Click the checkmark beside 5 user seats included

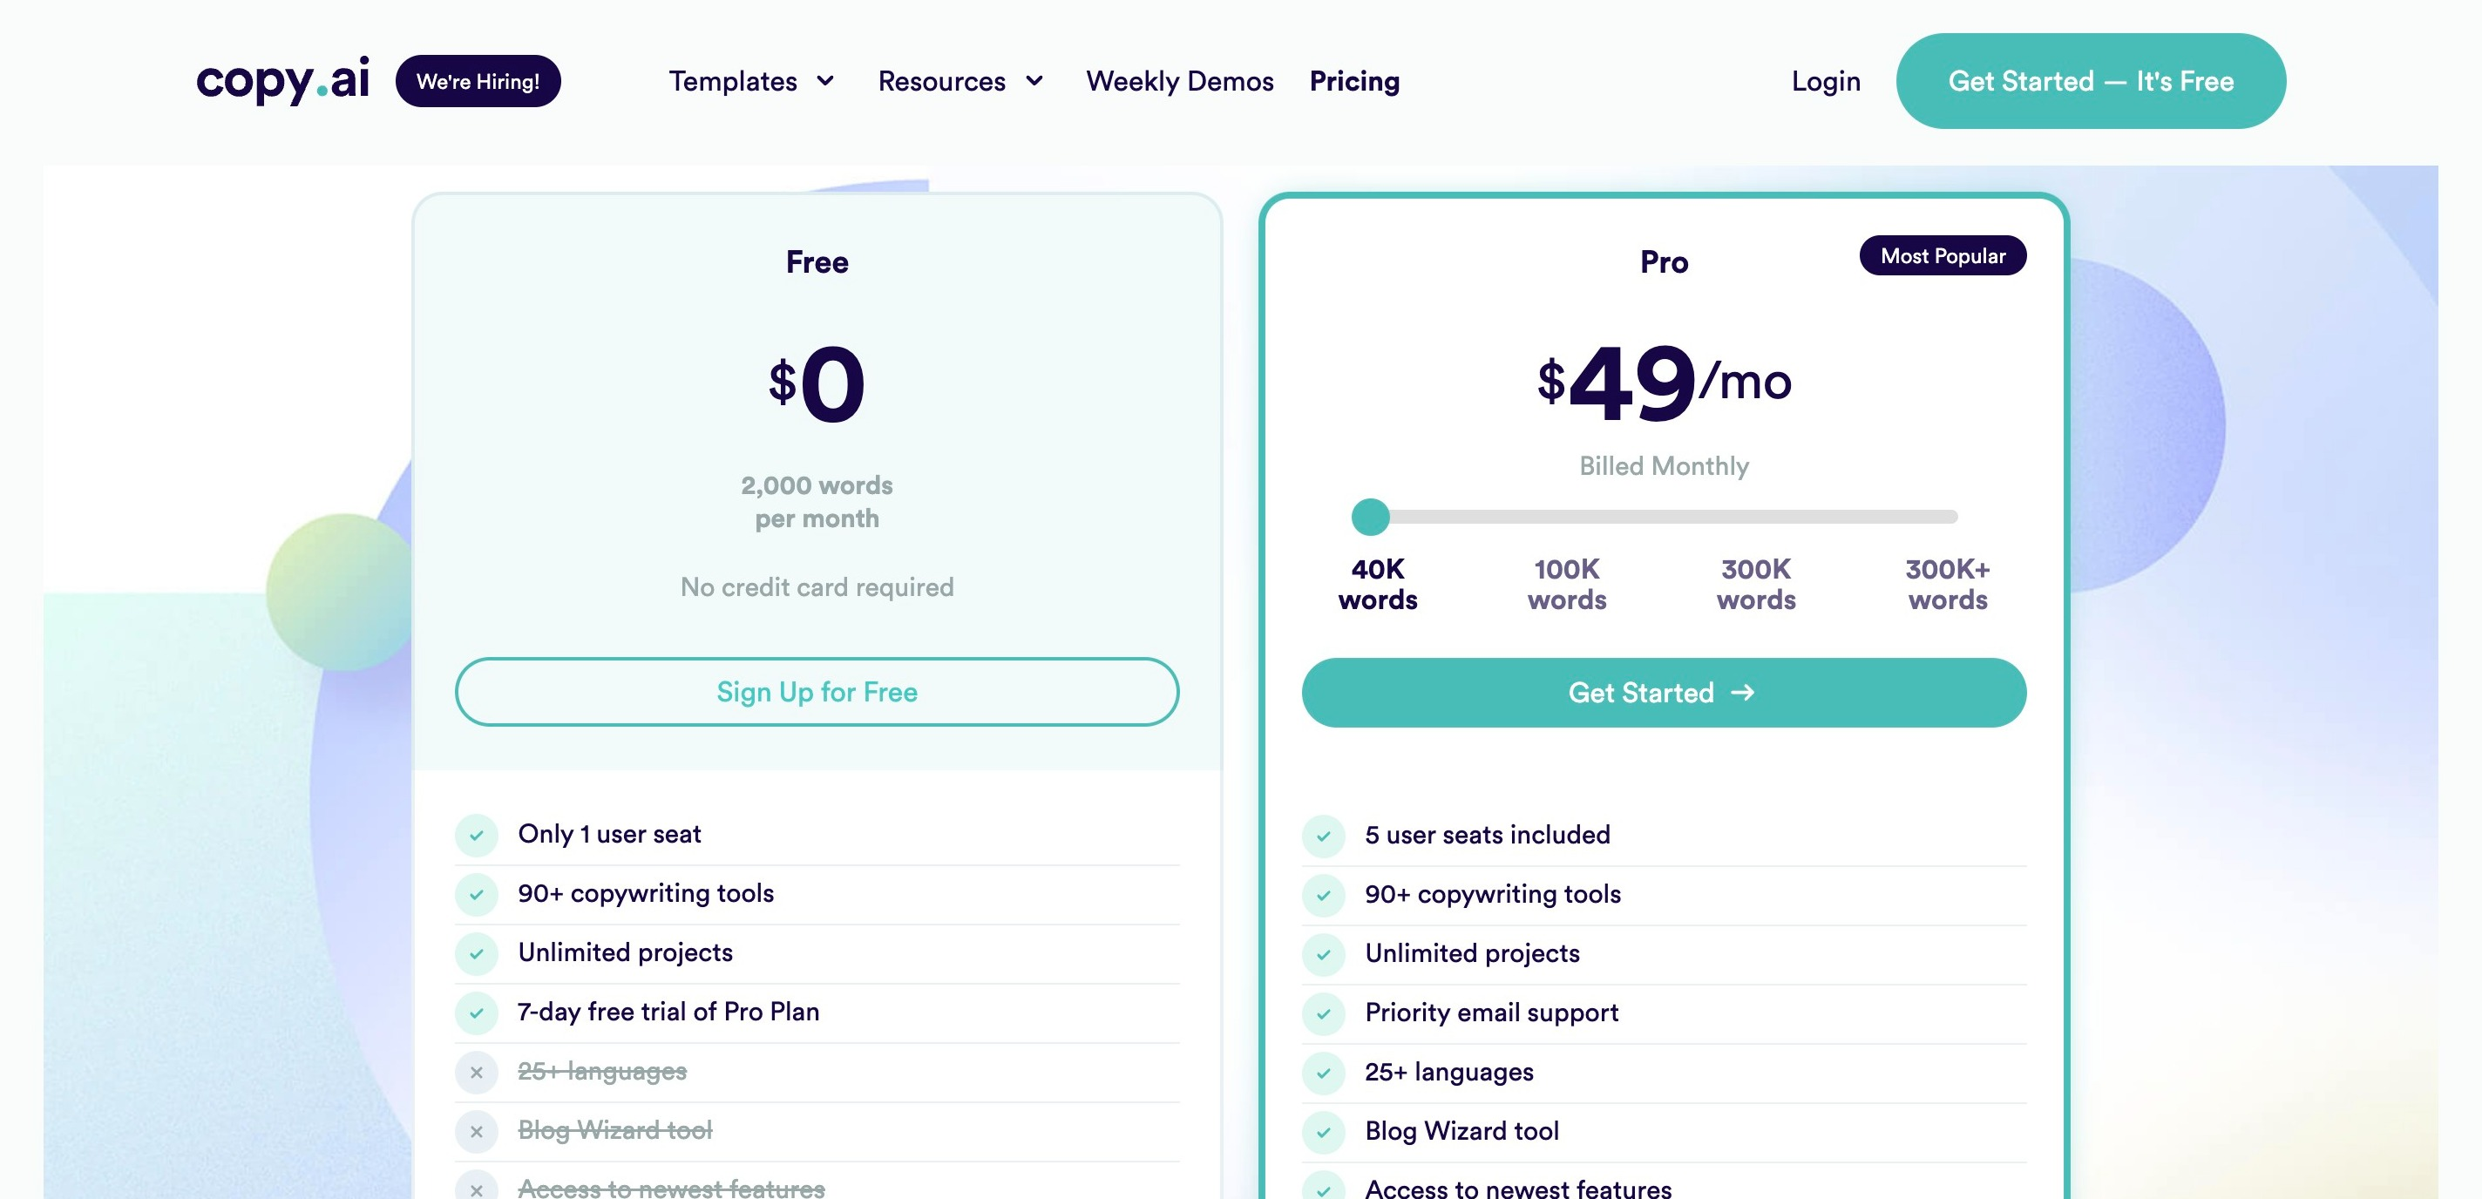[1324, 836]
